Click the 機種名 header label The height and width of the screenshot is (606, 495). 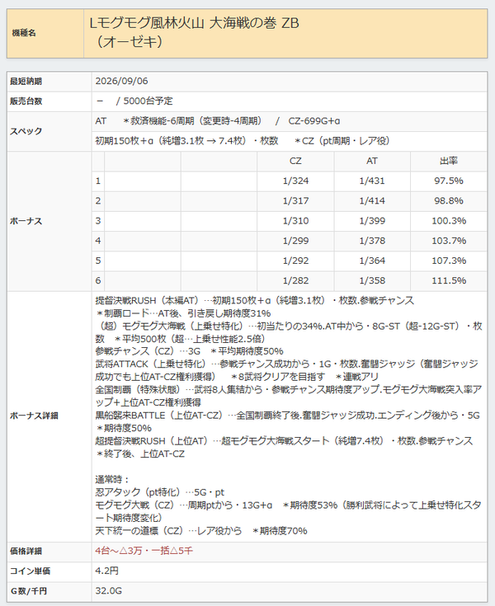24,33
